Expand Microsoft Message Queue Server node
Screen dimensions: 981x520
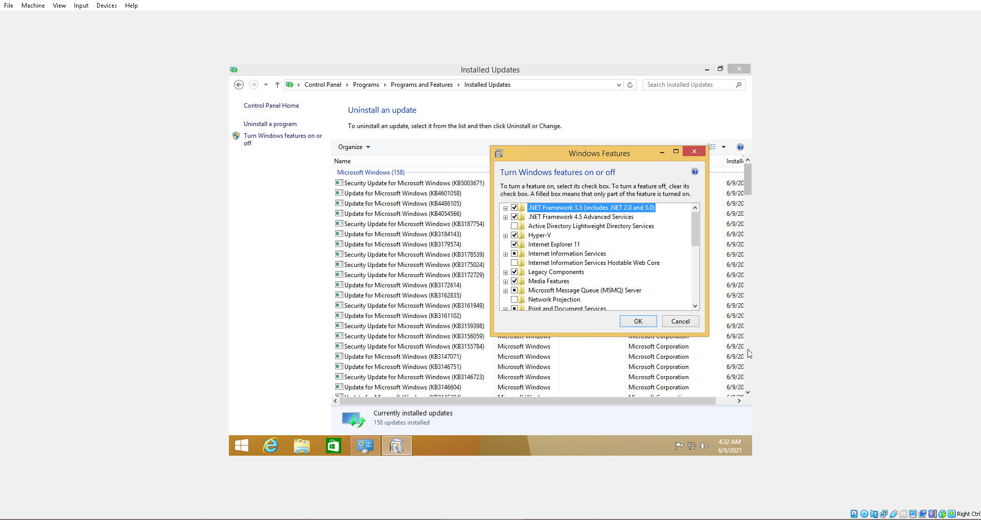click(x=506, y=291)
